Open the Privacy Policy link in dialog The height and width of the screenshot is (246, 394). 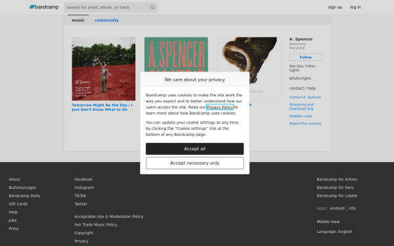coord(220,107)
